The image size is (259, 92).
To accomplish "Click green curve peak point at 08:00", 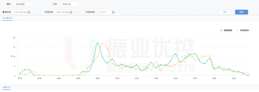I will point(98,43).
